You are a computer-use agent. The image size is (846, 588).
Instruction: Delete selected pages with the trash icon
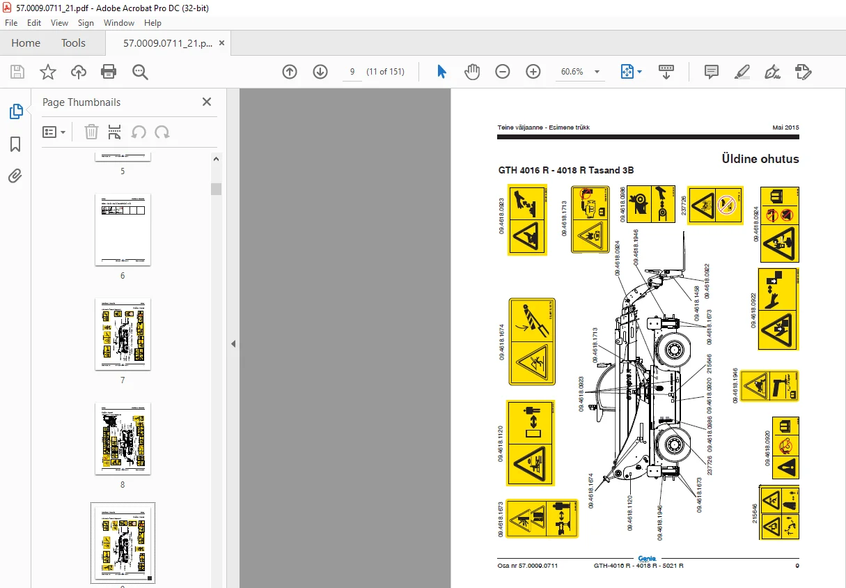(91, 132)
